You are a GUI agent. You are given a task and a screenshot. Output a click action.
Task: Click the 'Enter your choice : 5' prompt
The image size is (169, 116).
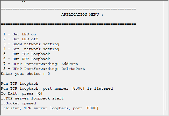coord(25,74)
